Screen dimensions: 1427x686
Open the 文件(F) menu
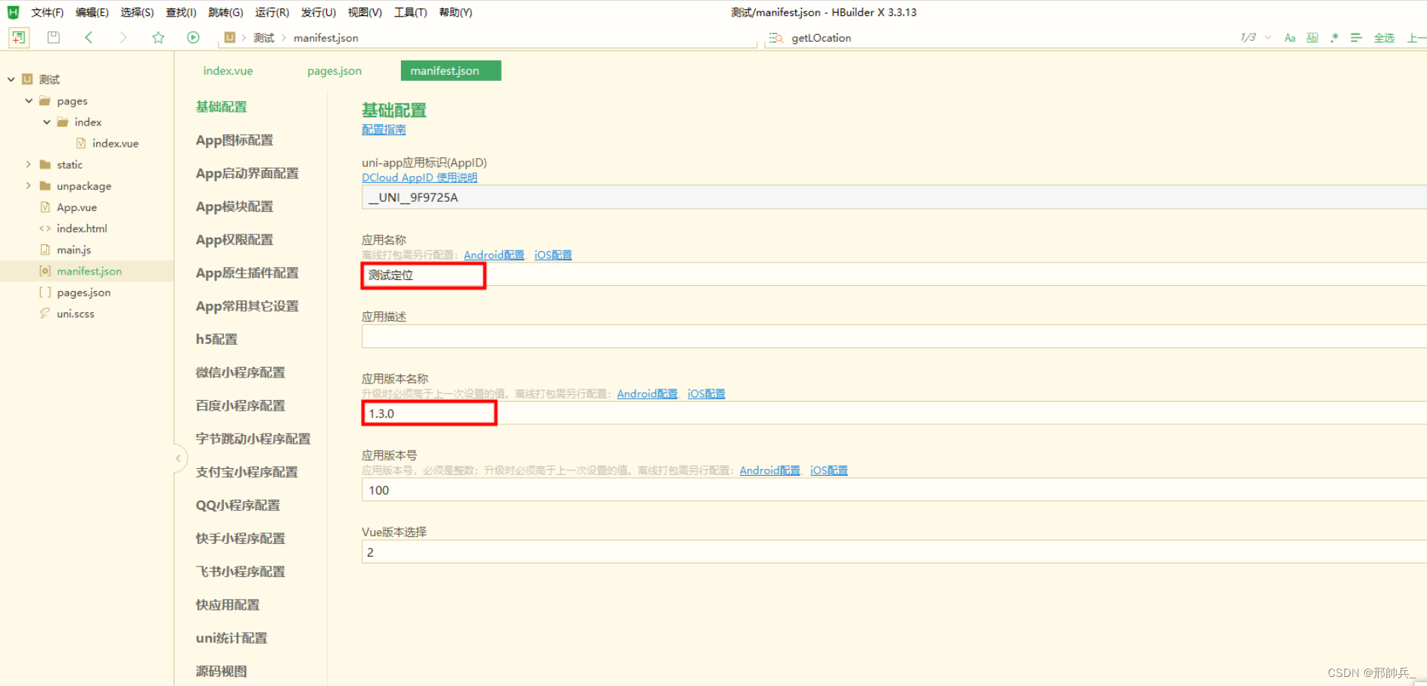(x=47, y=12)
